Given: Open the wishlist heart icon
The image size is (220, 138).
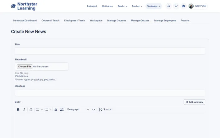Looking at the screenshot, I should (176, 6).
